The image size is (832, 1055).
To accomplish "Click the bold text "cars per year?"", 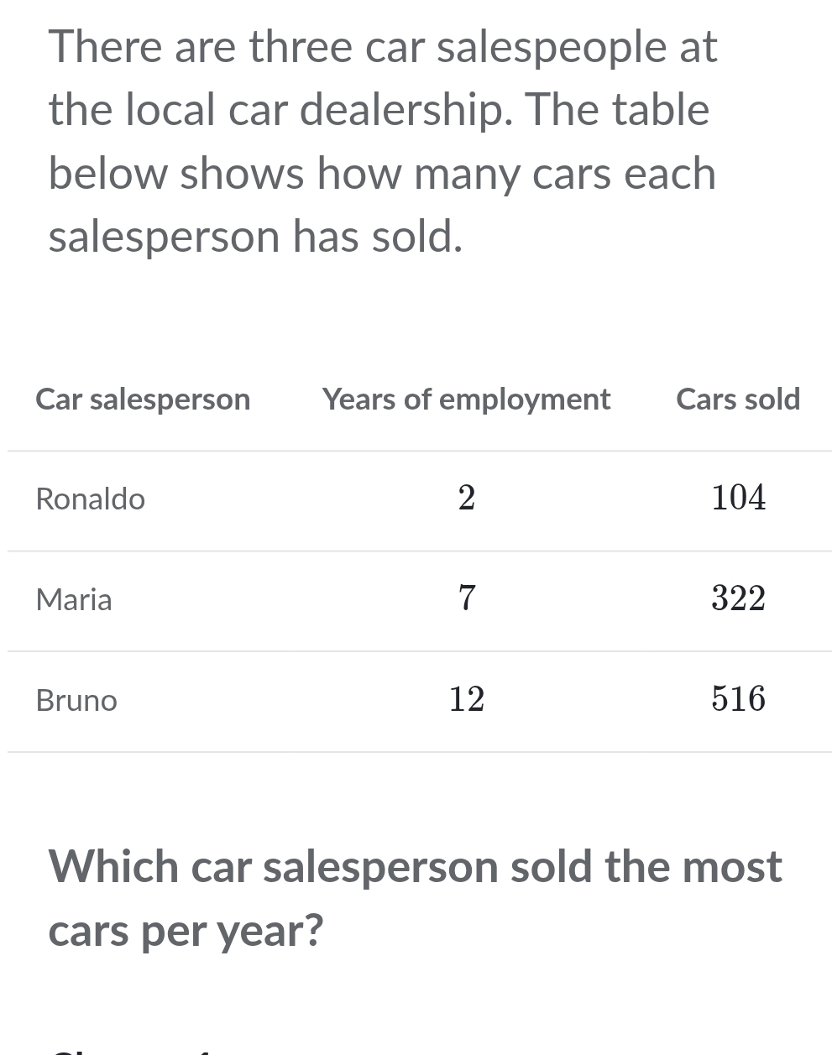I will pos(186,930).
